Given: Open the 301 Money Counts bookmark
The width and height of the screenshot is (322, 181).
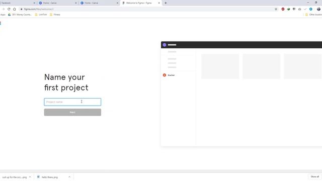Looking at the screenshot, I should tap(20, 15).
